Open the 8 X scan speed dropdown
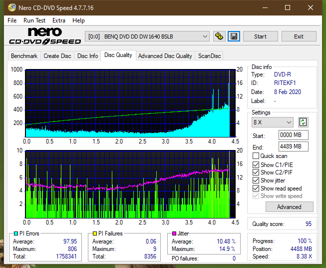This screenshot has height=268, width=326. (273, 122)
